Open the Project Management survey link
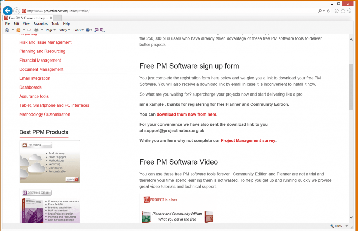The height and width of the screenshot is (231, 358). click(248, 140)
